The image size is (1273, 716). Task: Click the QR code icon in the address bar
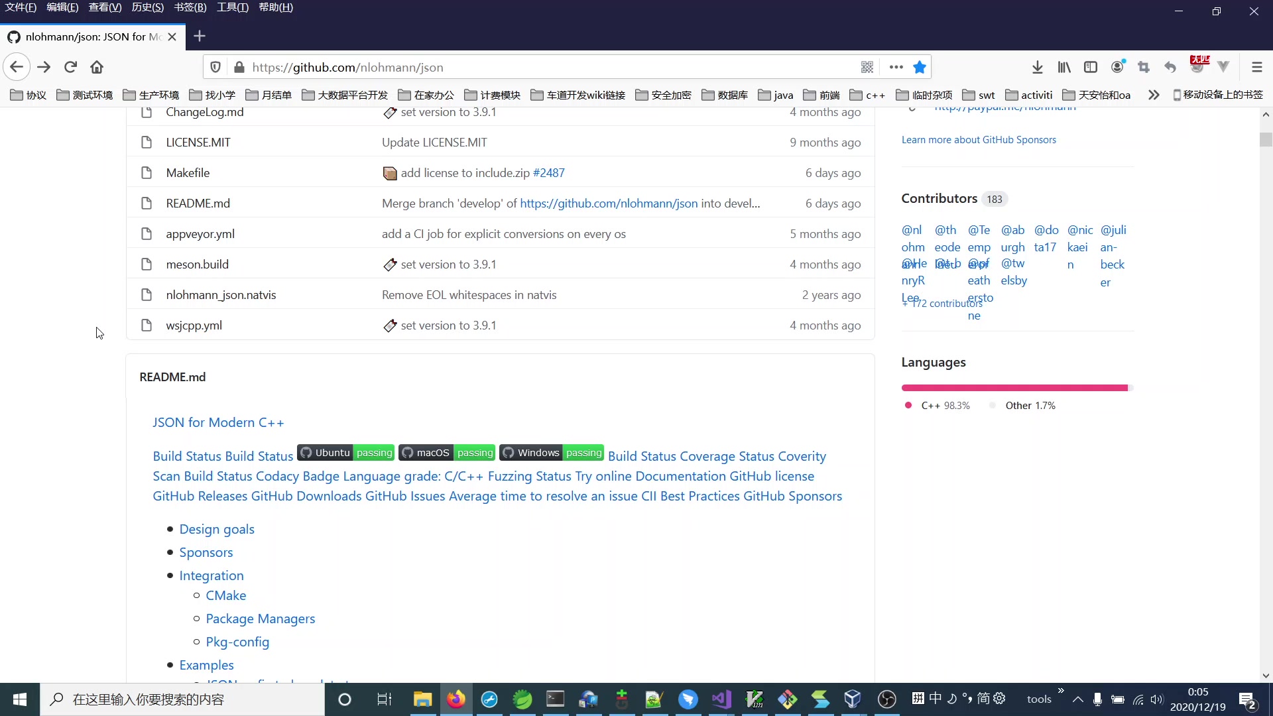867,67
